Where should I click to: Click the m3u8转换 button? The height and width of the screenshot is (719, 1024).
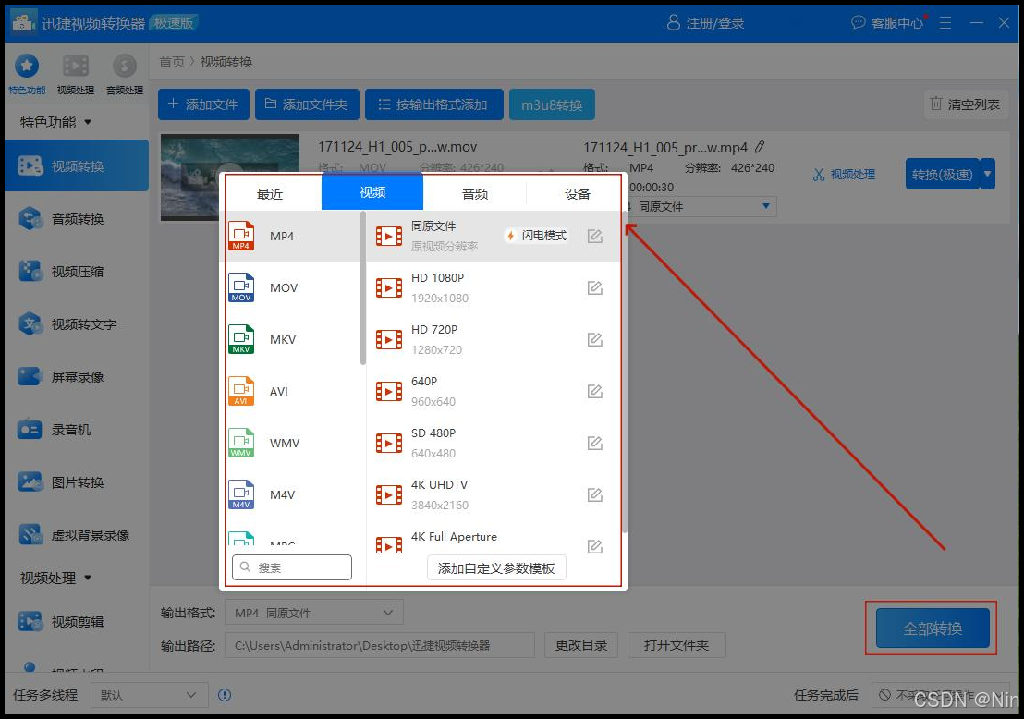[x=552, y=104]
